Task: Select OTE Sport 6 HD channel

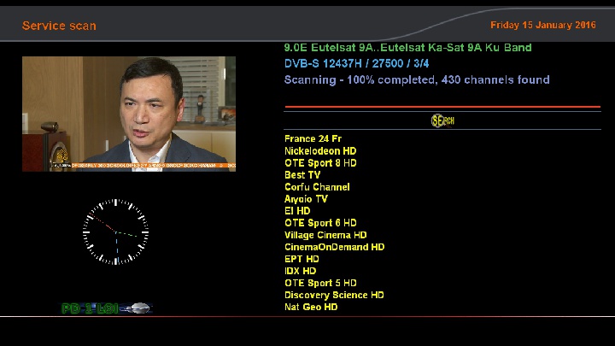Action: coord(320,223)
